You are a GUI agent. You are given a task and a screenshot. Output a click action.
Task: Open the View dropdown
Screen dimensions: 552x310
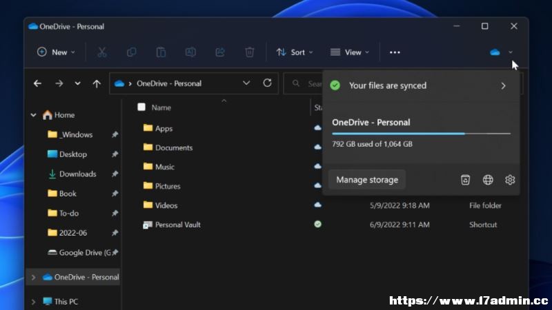pos(350,52)
